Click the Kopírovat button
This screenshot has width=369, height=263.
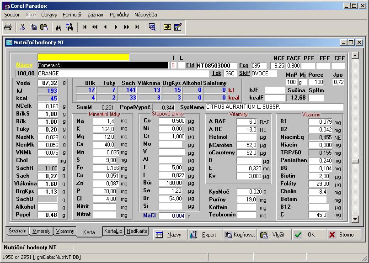(x=239, y=235)
